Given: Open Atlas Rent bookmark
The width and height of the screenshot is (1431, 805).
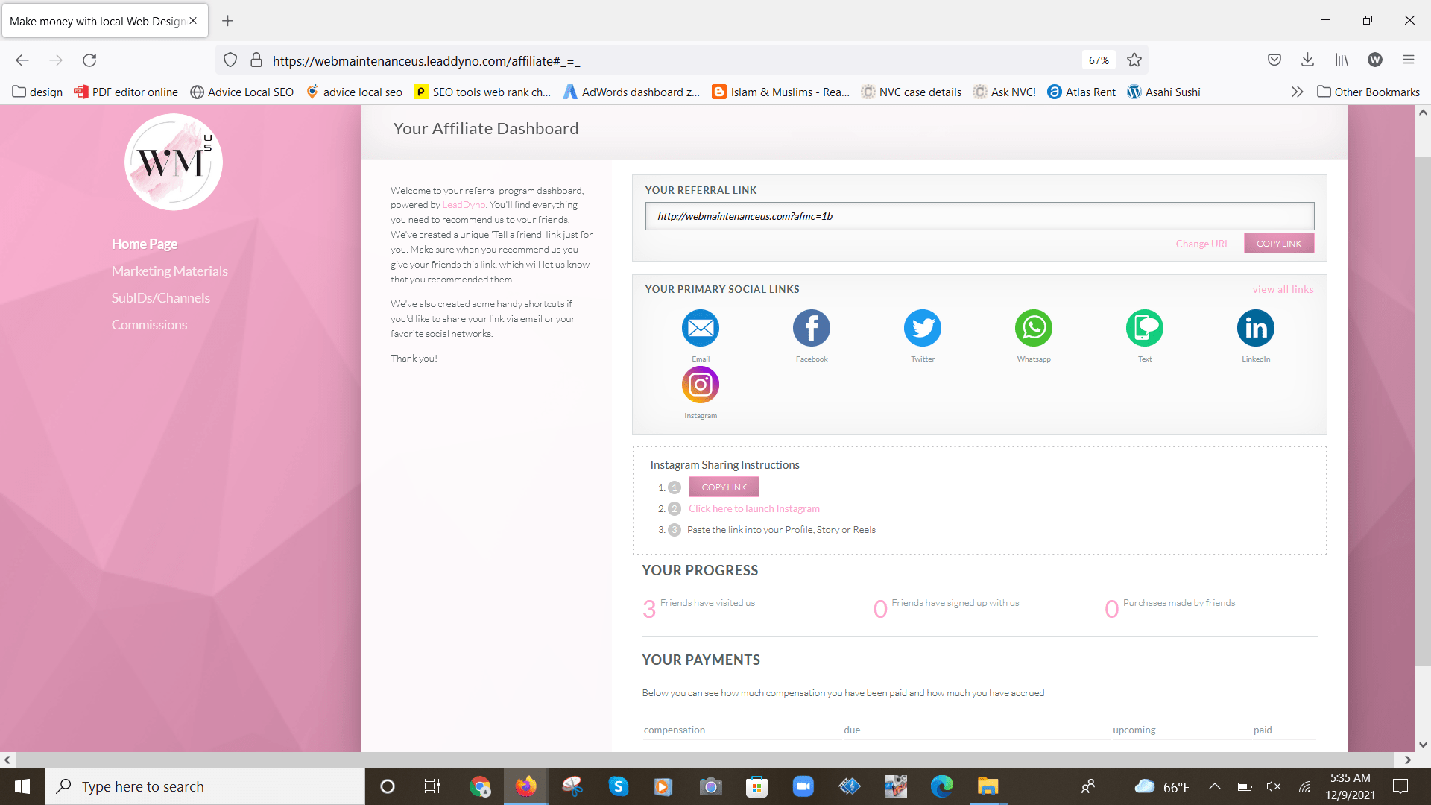Looking at the screenshot, I should [x=1081, y=92].
